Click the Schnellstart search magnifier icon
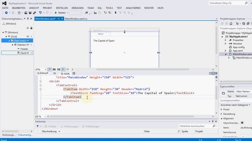 pyautogui.click(x=246, y=3)
